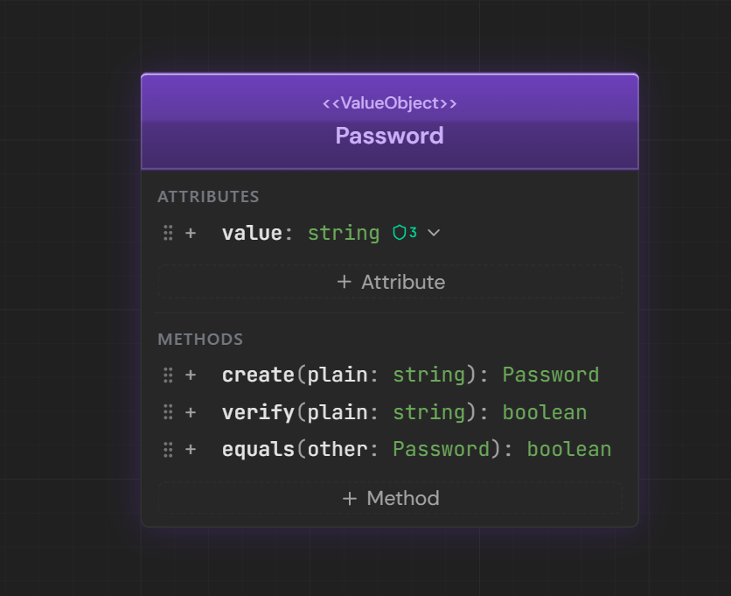Click the validation shield icon on value

pos(400,233)
